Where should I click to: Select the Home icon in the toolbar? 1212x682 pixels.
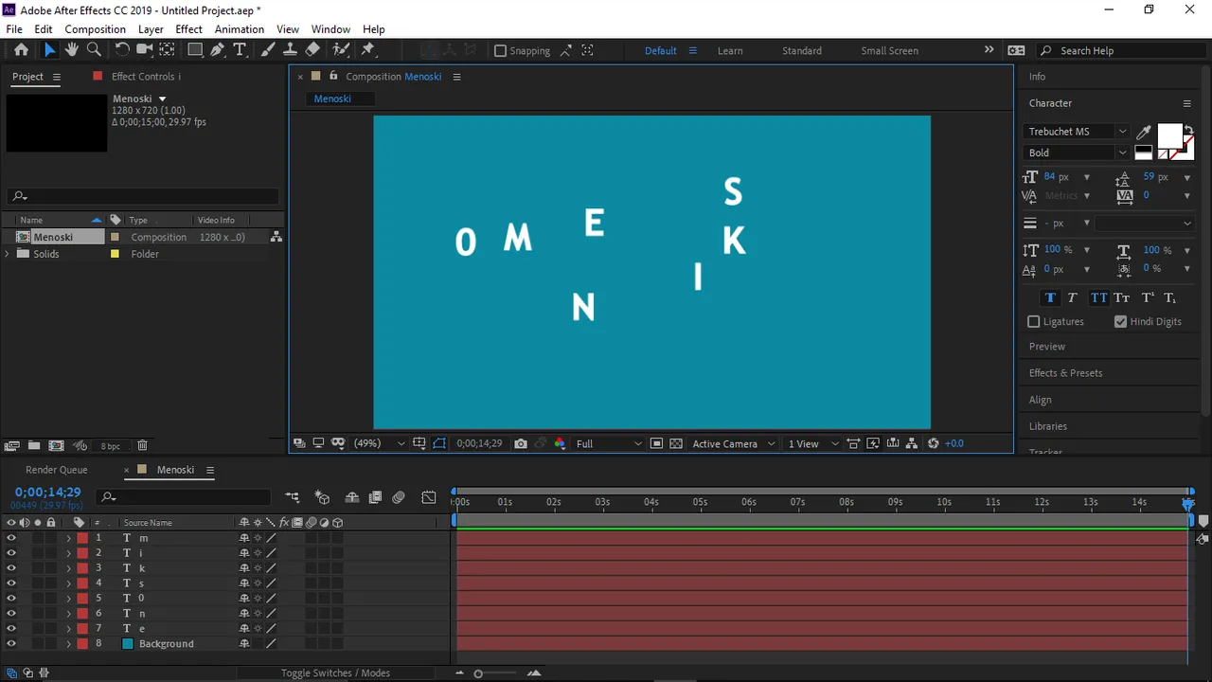pyautogui.click(x=21, y=50)
